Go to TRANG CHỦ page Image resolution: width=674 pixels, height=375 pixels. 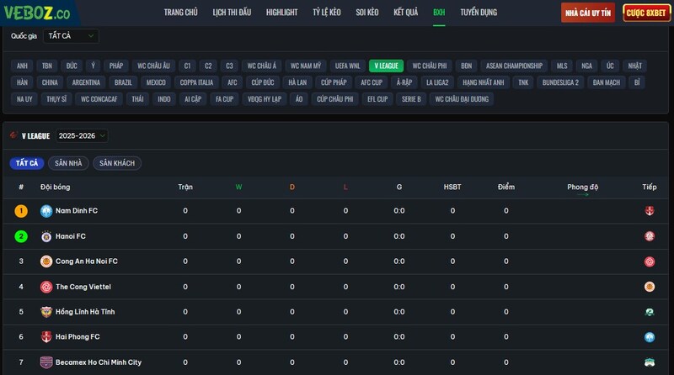180,13
